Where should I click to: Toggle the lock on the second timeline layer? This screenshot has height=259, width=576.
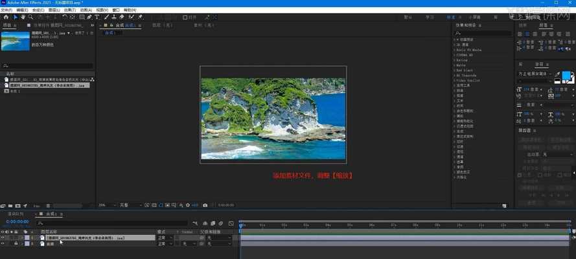click(x=16, y=243)
